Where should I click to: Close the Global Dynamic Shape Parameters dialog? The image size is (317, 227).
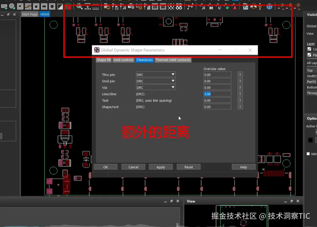click(x=250, y=50)
